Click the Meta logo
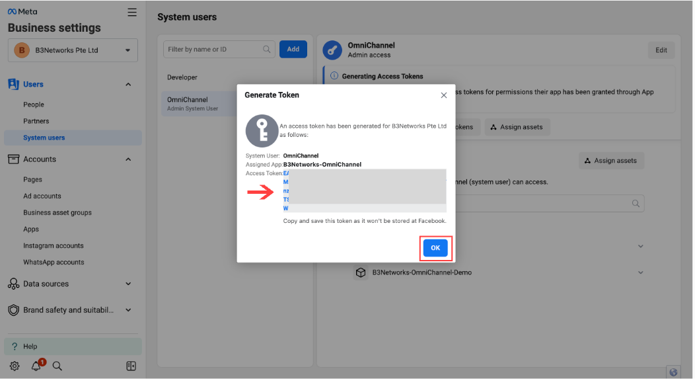 click(x=22, y=11)
